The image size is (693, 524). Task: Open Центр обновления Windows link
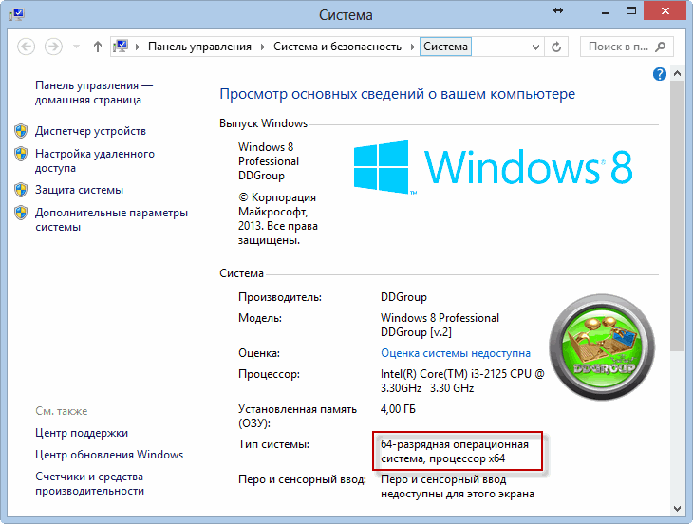point(109,455)
